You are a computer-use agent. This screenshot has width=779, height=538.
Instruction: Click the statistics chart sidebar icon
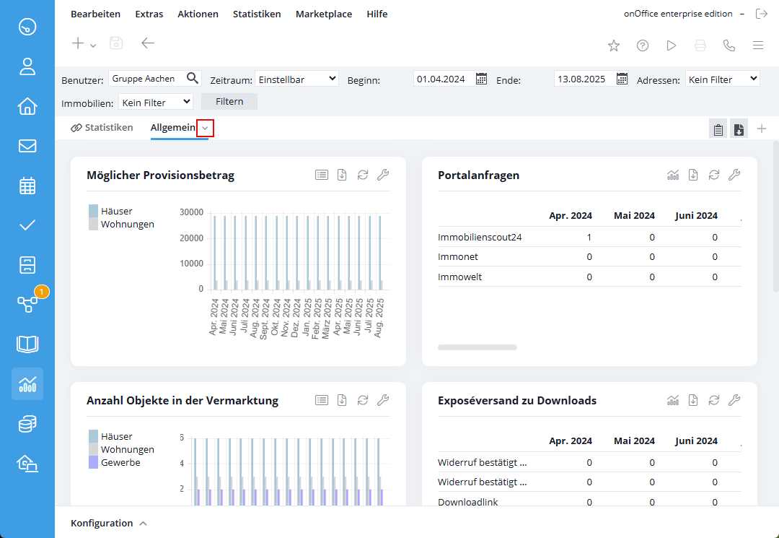tap(27, 383)
